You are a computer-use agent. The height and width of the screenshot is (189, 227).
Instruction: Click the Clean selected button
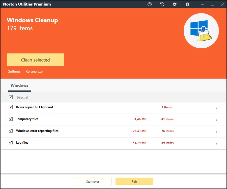[35, 60]
